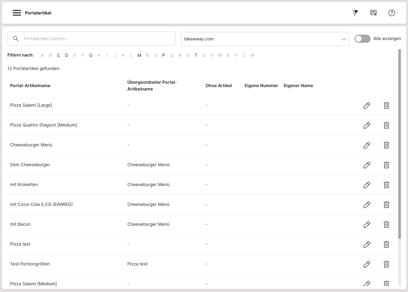Filter articles by letter T
Viewport: 408px width, 292px height.
196,56
